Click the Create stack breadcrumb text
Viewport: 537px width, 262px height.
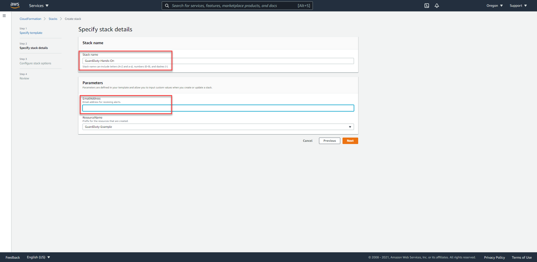[x=73, y=19]
